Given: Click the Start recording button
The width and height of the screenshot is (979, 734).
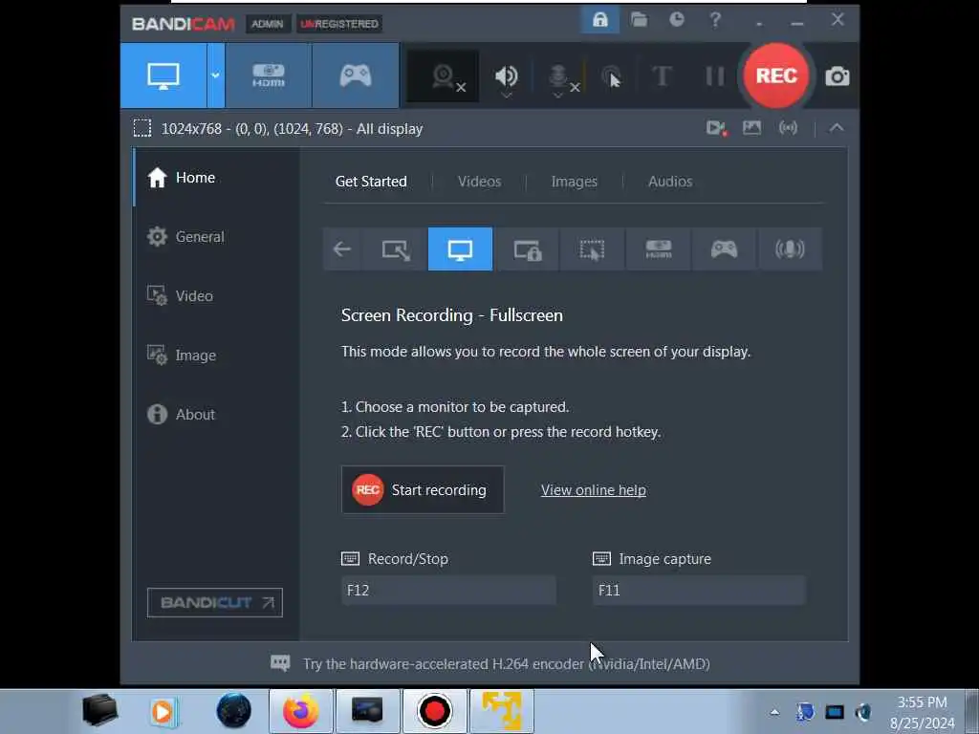Looking at the screenshot, I should coord(423,490).
